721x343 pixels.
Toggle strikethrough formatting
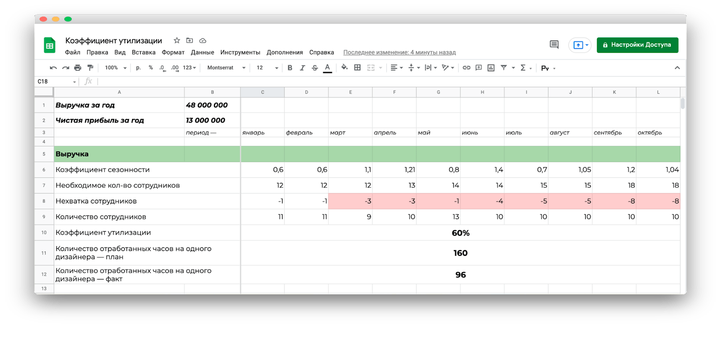[315, 68]
